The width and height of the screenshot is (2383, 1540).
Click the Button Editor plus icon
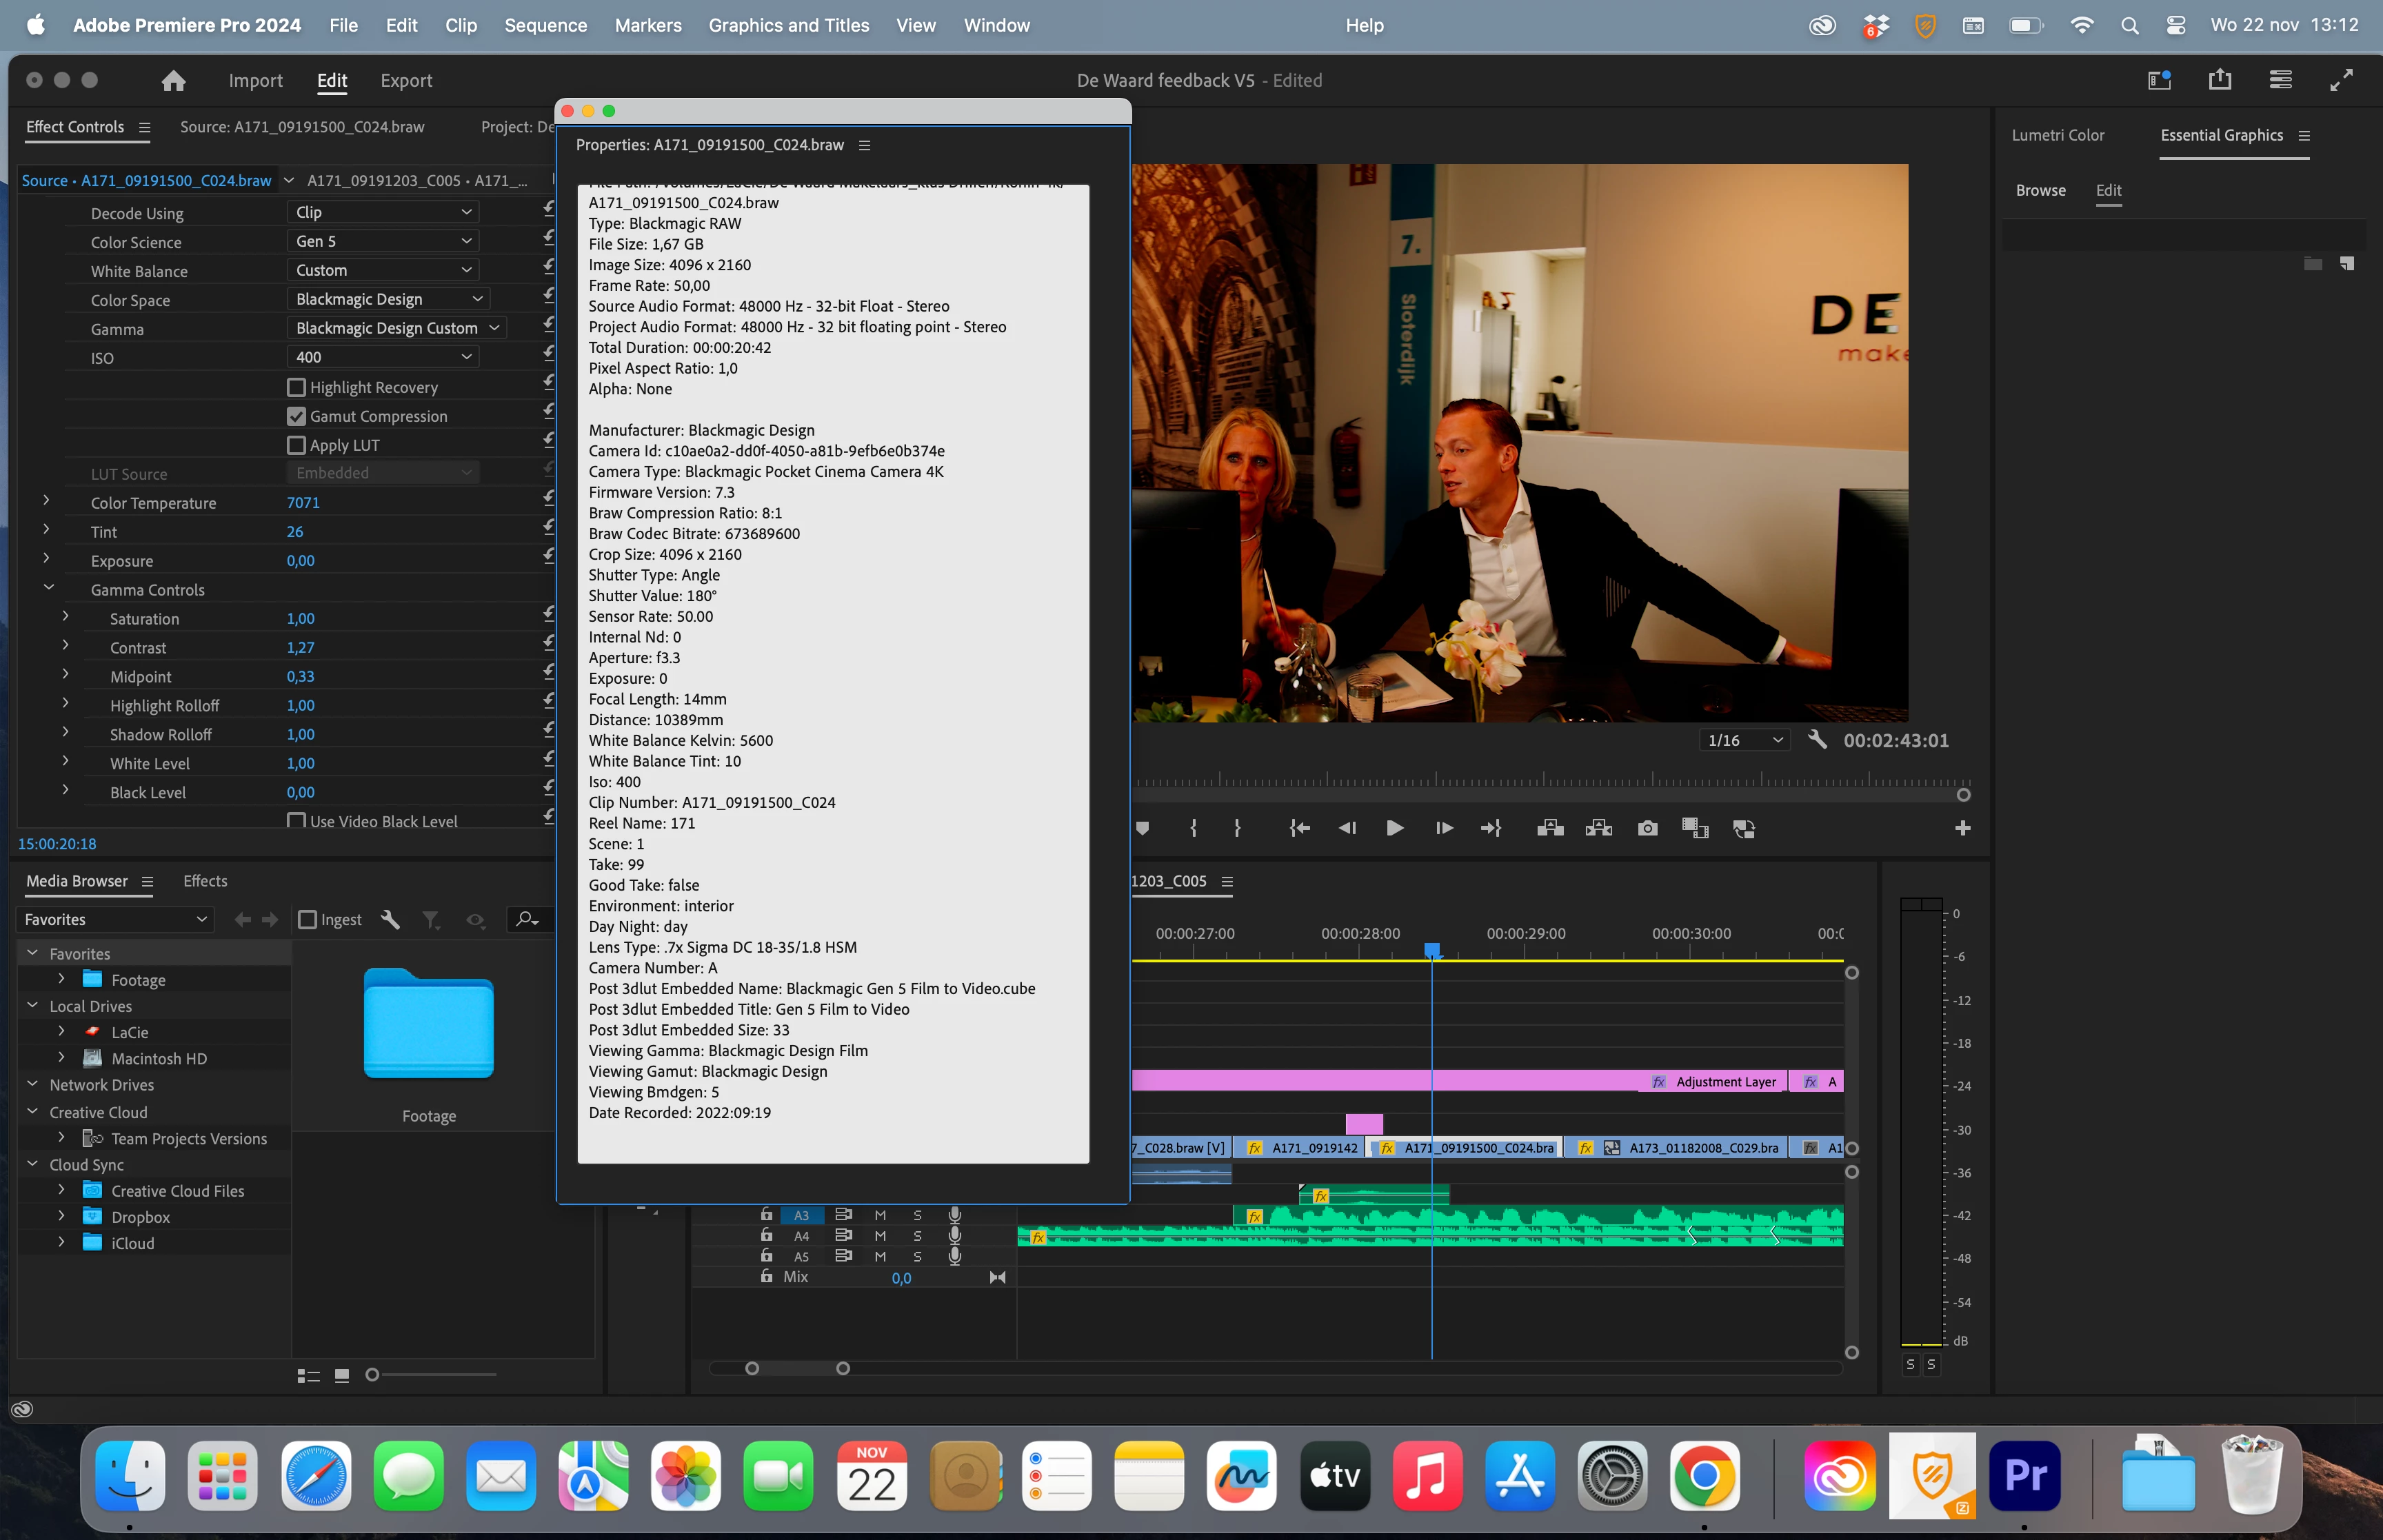[x=1962, y=828]
